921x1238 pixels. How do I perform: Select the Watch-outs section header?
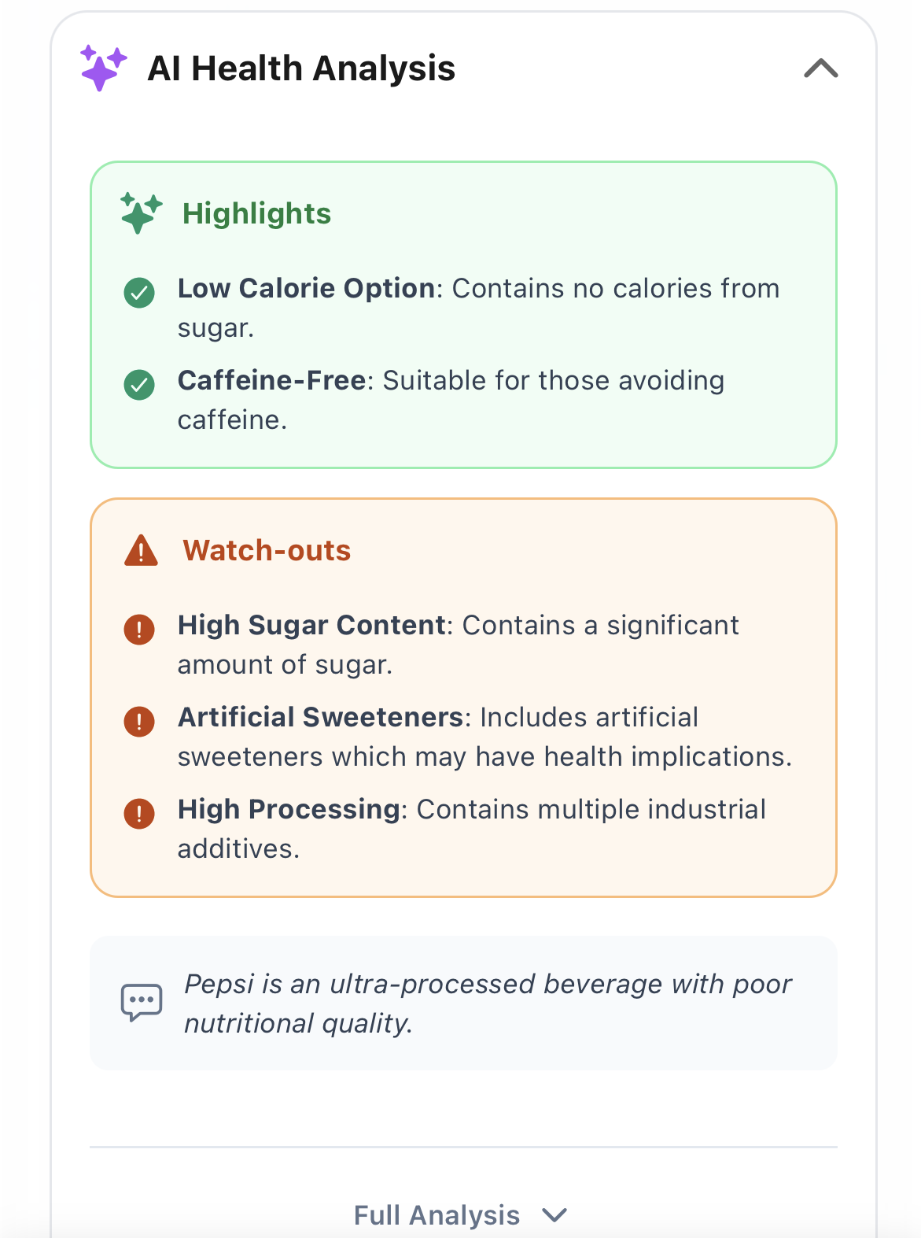click(x=267, y=549)
